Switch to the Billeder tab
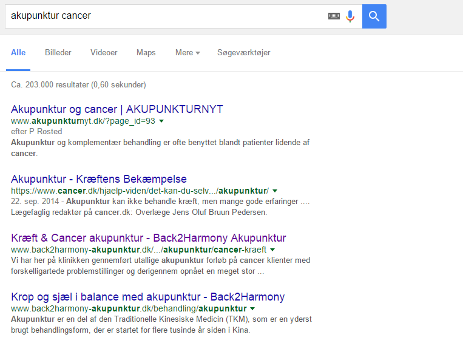Screen dimensions: 463x340 pos(58,53)
